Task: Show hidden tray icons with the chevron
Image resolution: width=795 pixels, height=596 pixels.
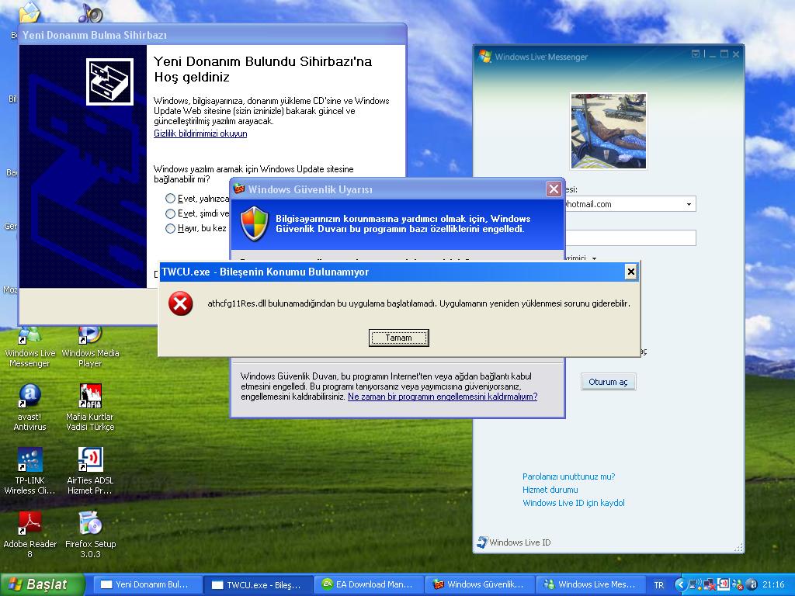Action: tap(681, 584)
